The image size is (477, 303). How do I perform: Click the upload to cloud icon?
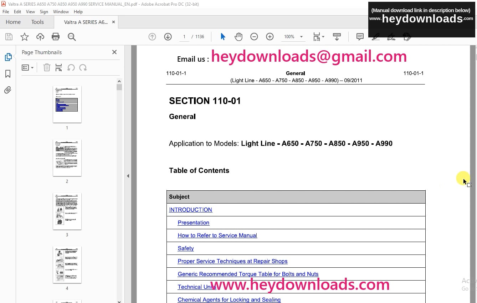[40, 37]
